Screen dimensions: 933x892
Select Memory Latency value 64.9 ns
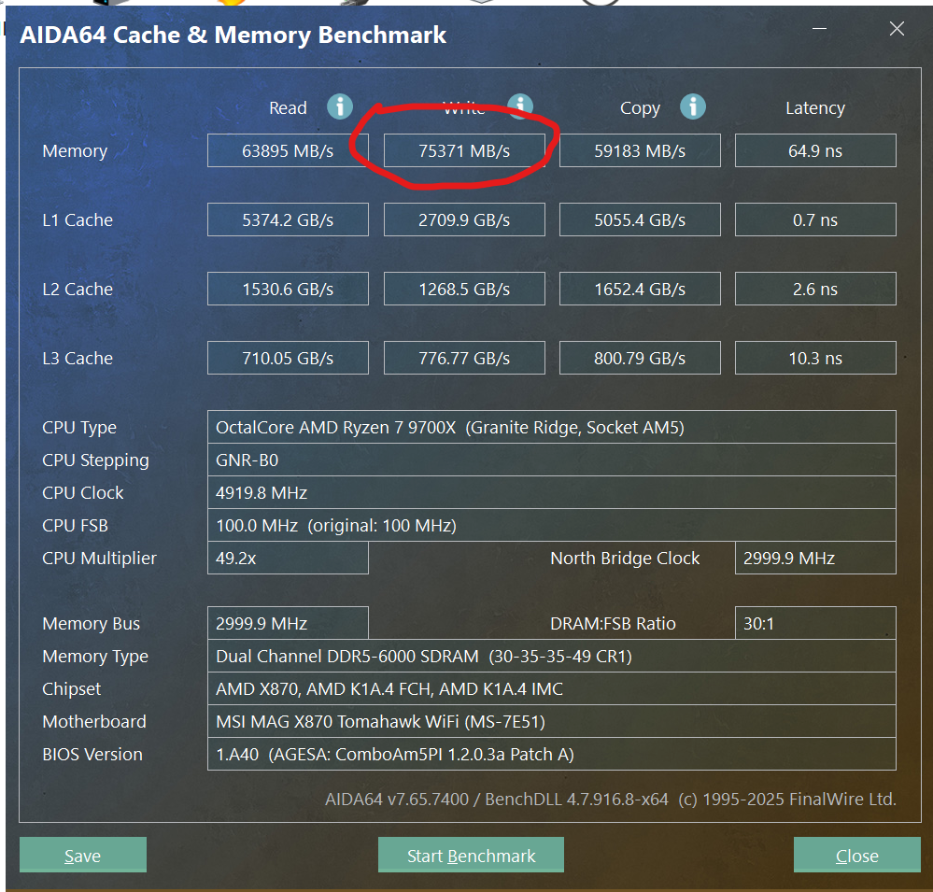click(815, 150)
